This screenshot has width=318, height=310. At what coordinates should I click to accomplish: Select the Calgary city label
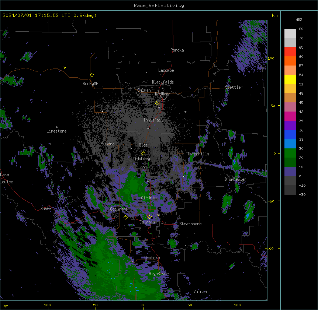[x=148, y=222]
